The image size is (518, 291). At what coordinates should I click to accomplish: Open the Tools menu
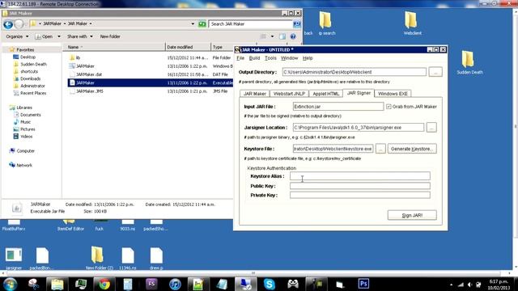click(270, 58)
